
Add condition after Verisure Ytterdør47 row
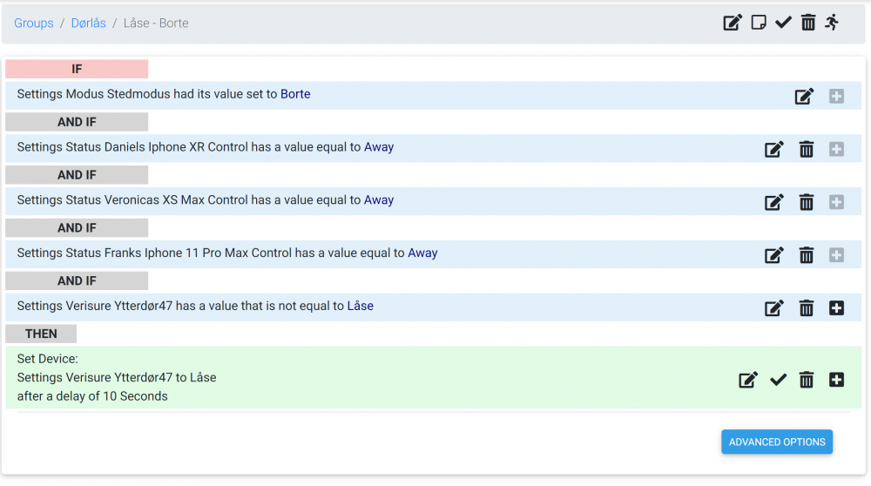point(836,307)
